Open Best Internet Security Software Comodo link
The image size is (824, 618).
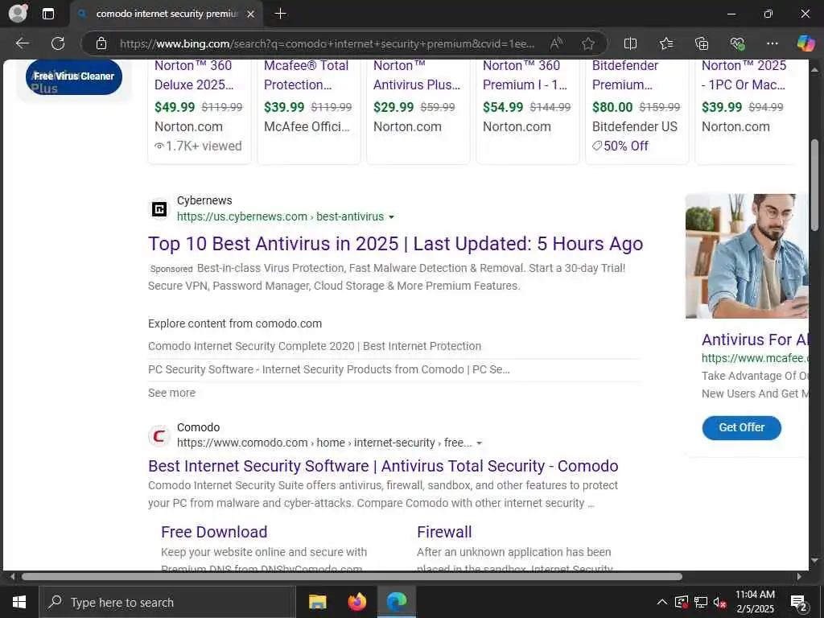(383, 466)
